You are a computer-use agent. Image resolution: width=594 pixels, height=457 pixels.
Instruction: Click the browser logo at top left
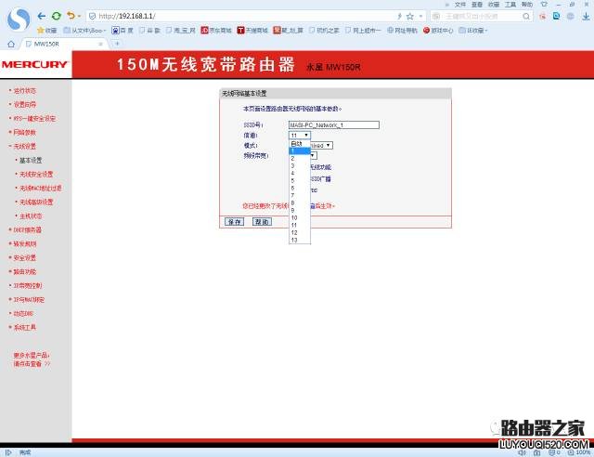(19, 20)
